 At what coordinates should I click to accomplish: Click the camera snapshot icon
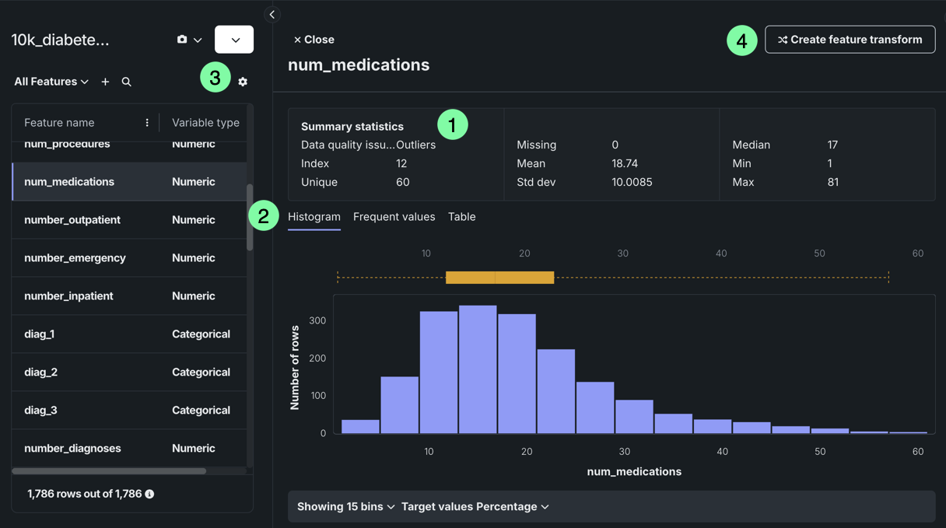pos(182,40)
